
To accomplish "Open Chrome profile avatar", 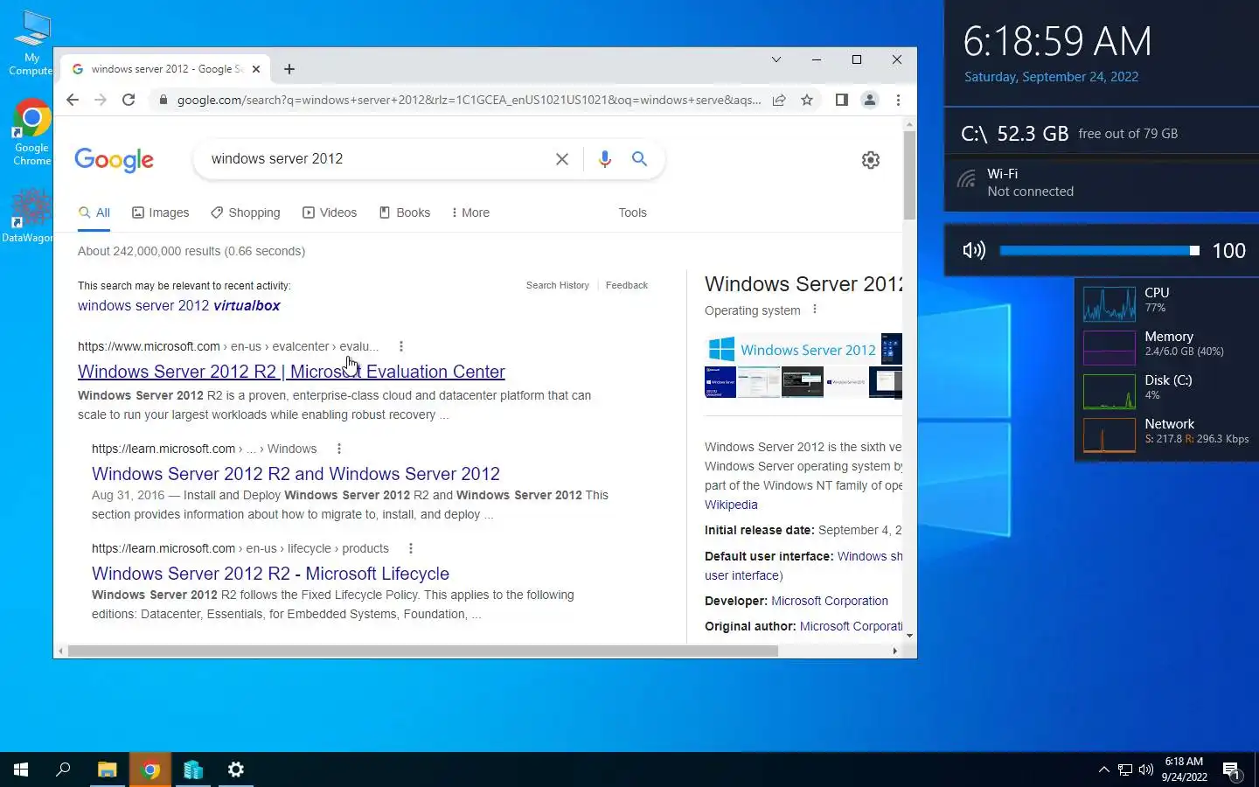I will click(x=870, y=100).
